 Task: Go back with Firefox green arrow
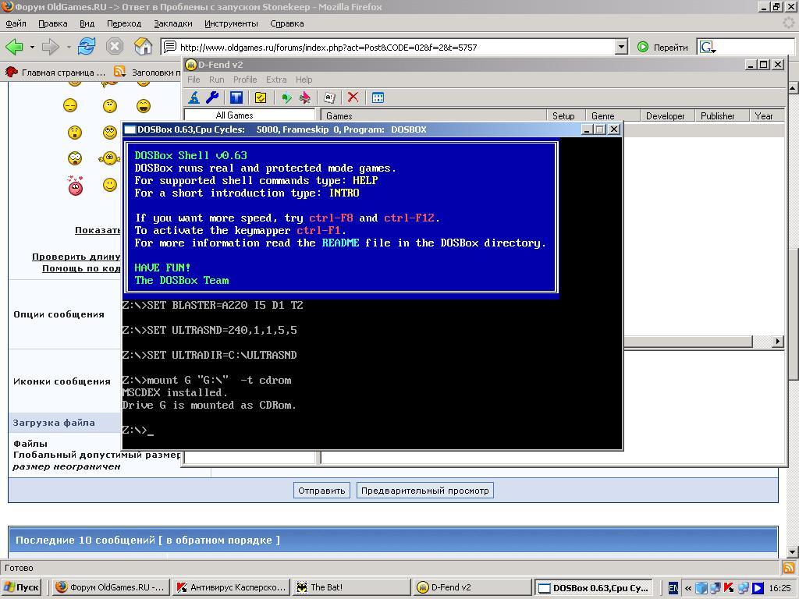[14, 47]
